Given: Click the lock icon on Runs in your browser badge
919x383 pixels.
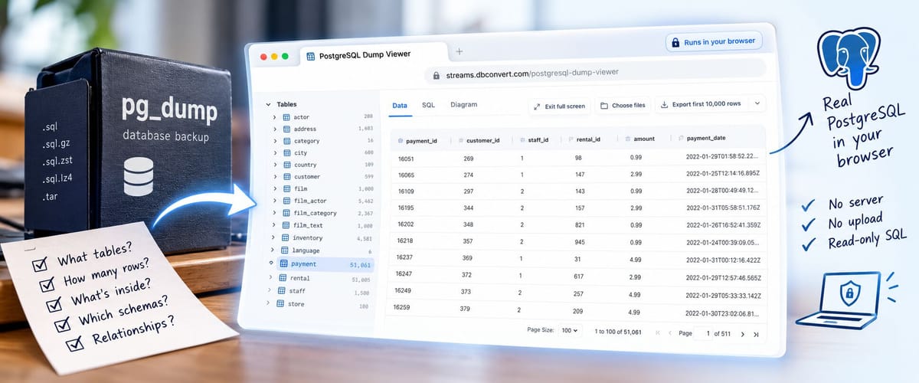Looking at the screenshot, I should click(x=675, y=42).
